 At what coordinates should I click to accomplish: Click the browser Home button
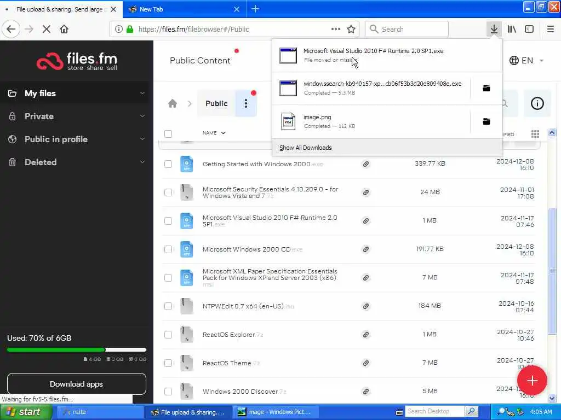point(64,29)
